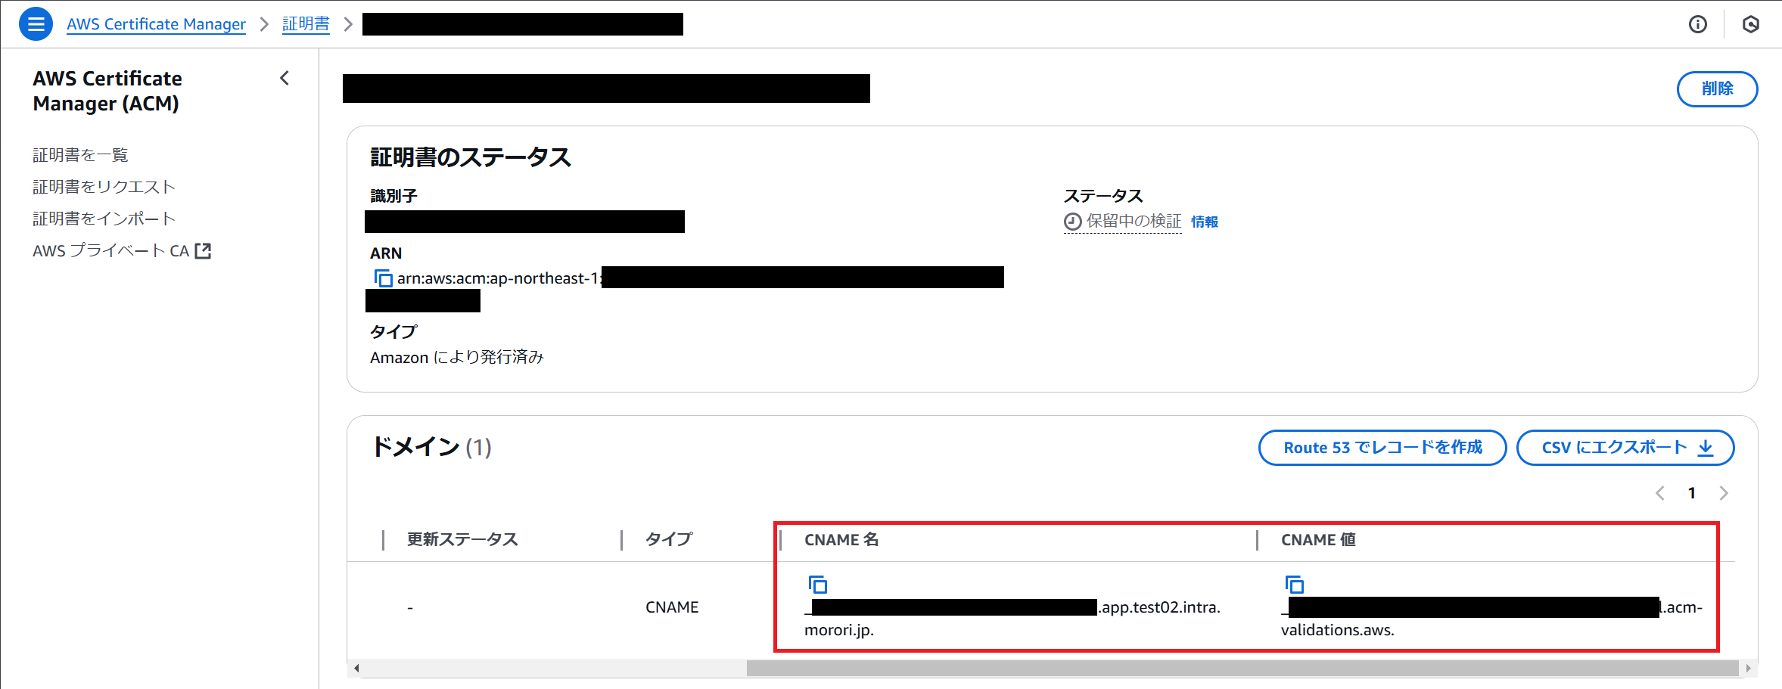Open the hamburger navigation menu
1782x689 pixels.
click(36, 23)
